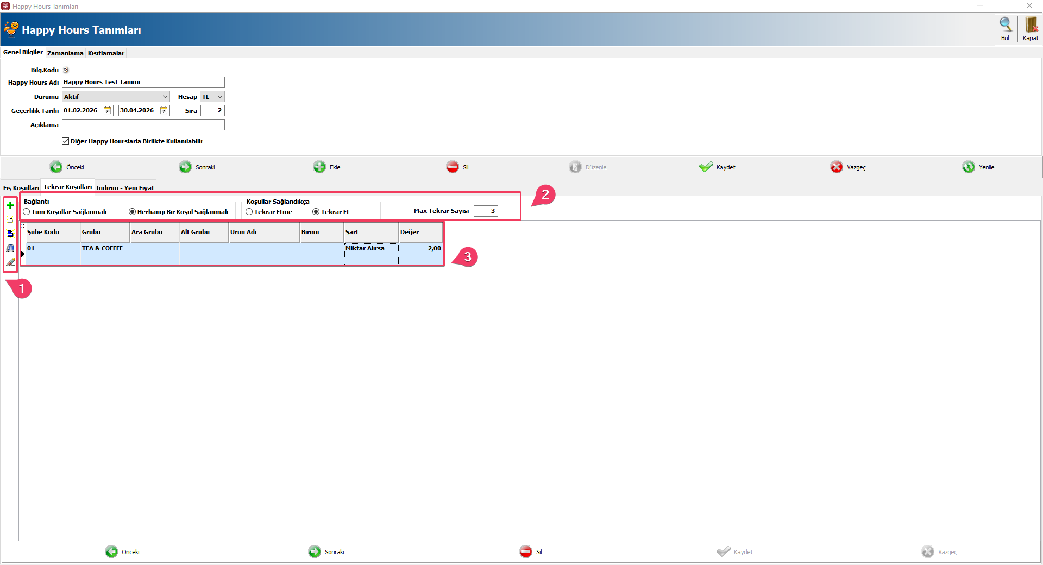The height and width of the screenshot is (565, 1043).
Task: Open the İndirim - Yeni Fiyat tab
Action: 125,188
